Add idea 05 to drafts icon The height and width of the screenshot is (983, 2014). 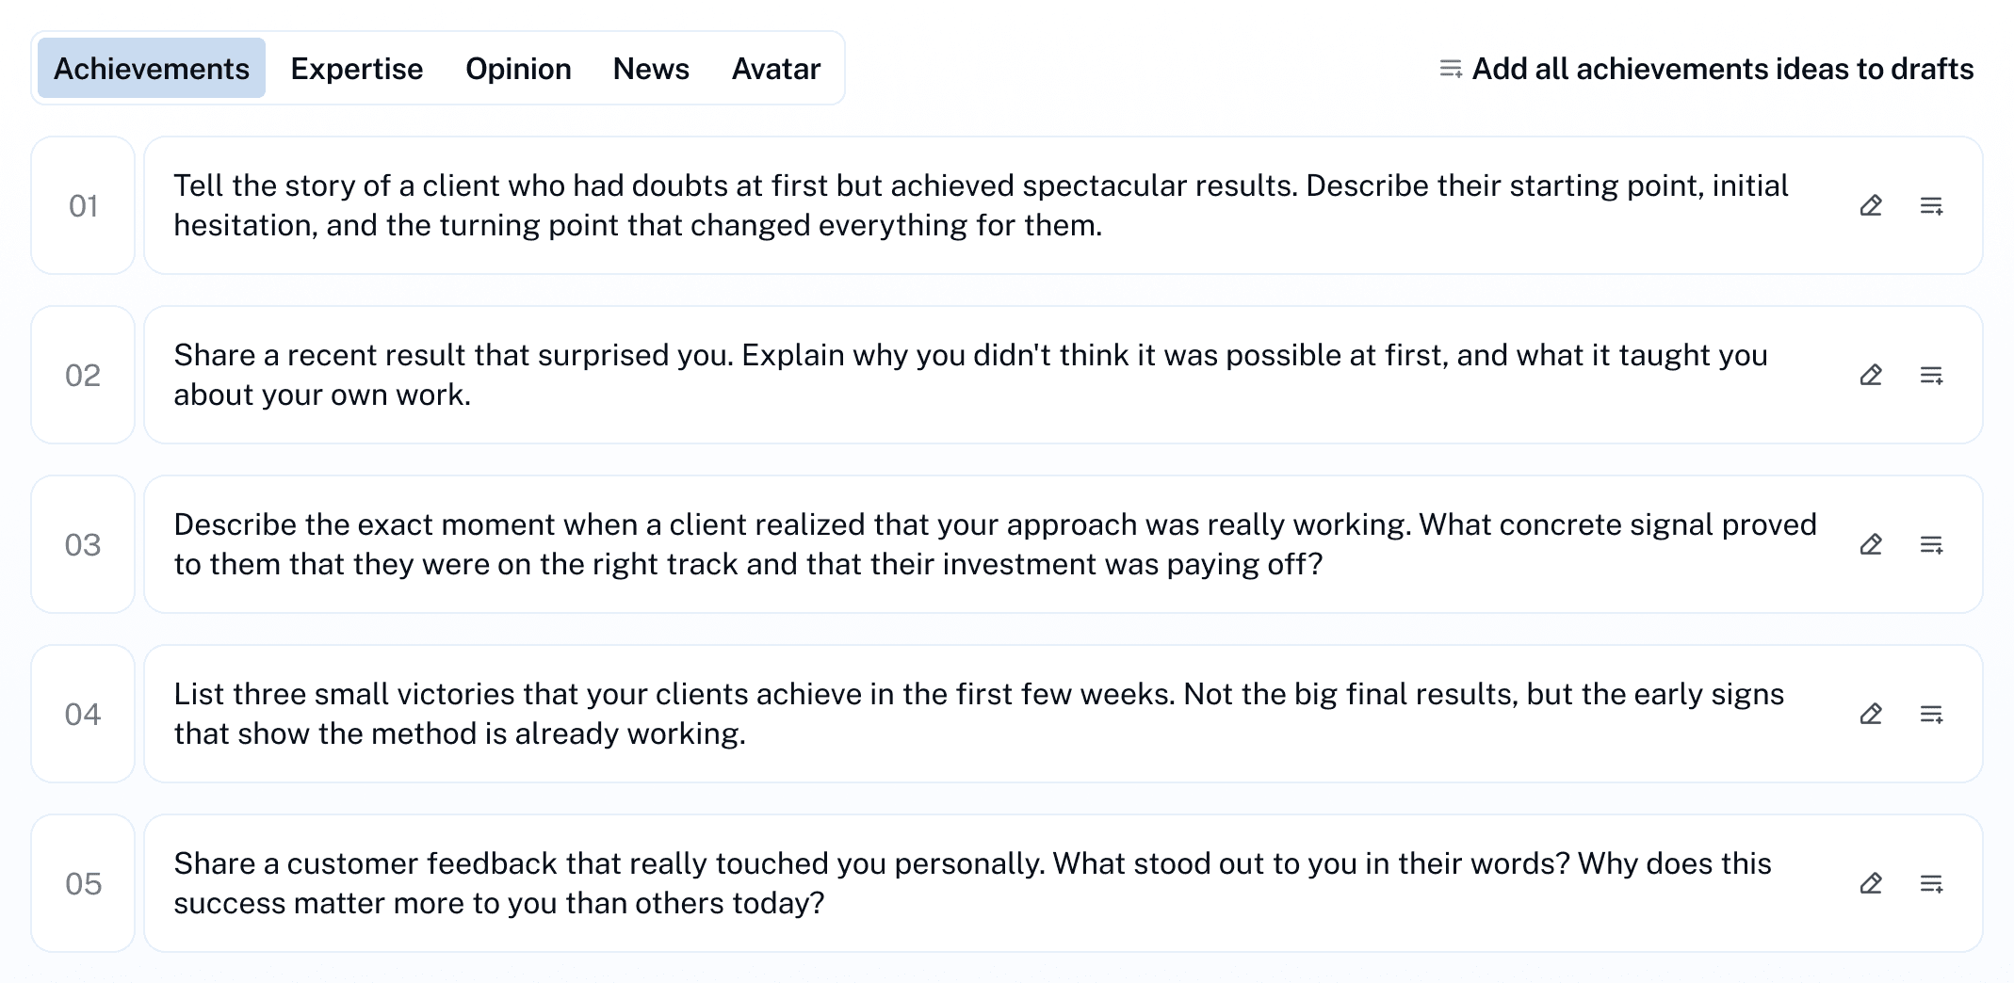[x=1931, y=883]
